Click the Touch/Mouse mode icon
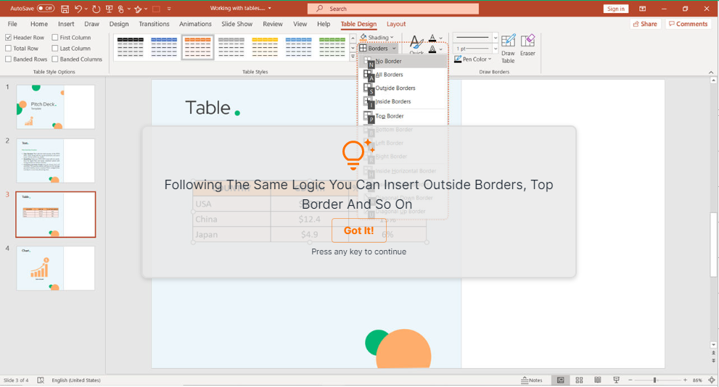719x387 pixels. click(x=120, y=9)
